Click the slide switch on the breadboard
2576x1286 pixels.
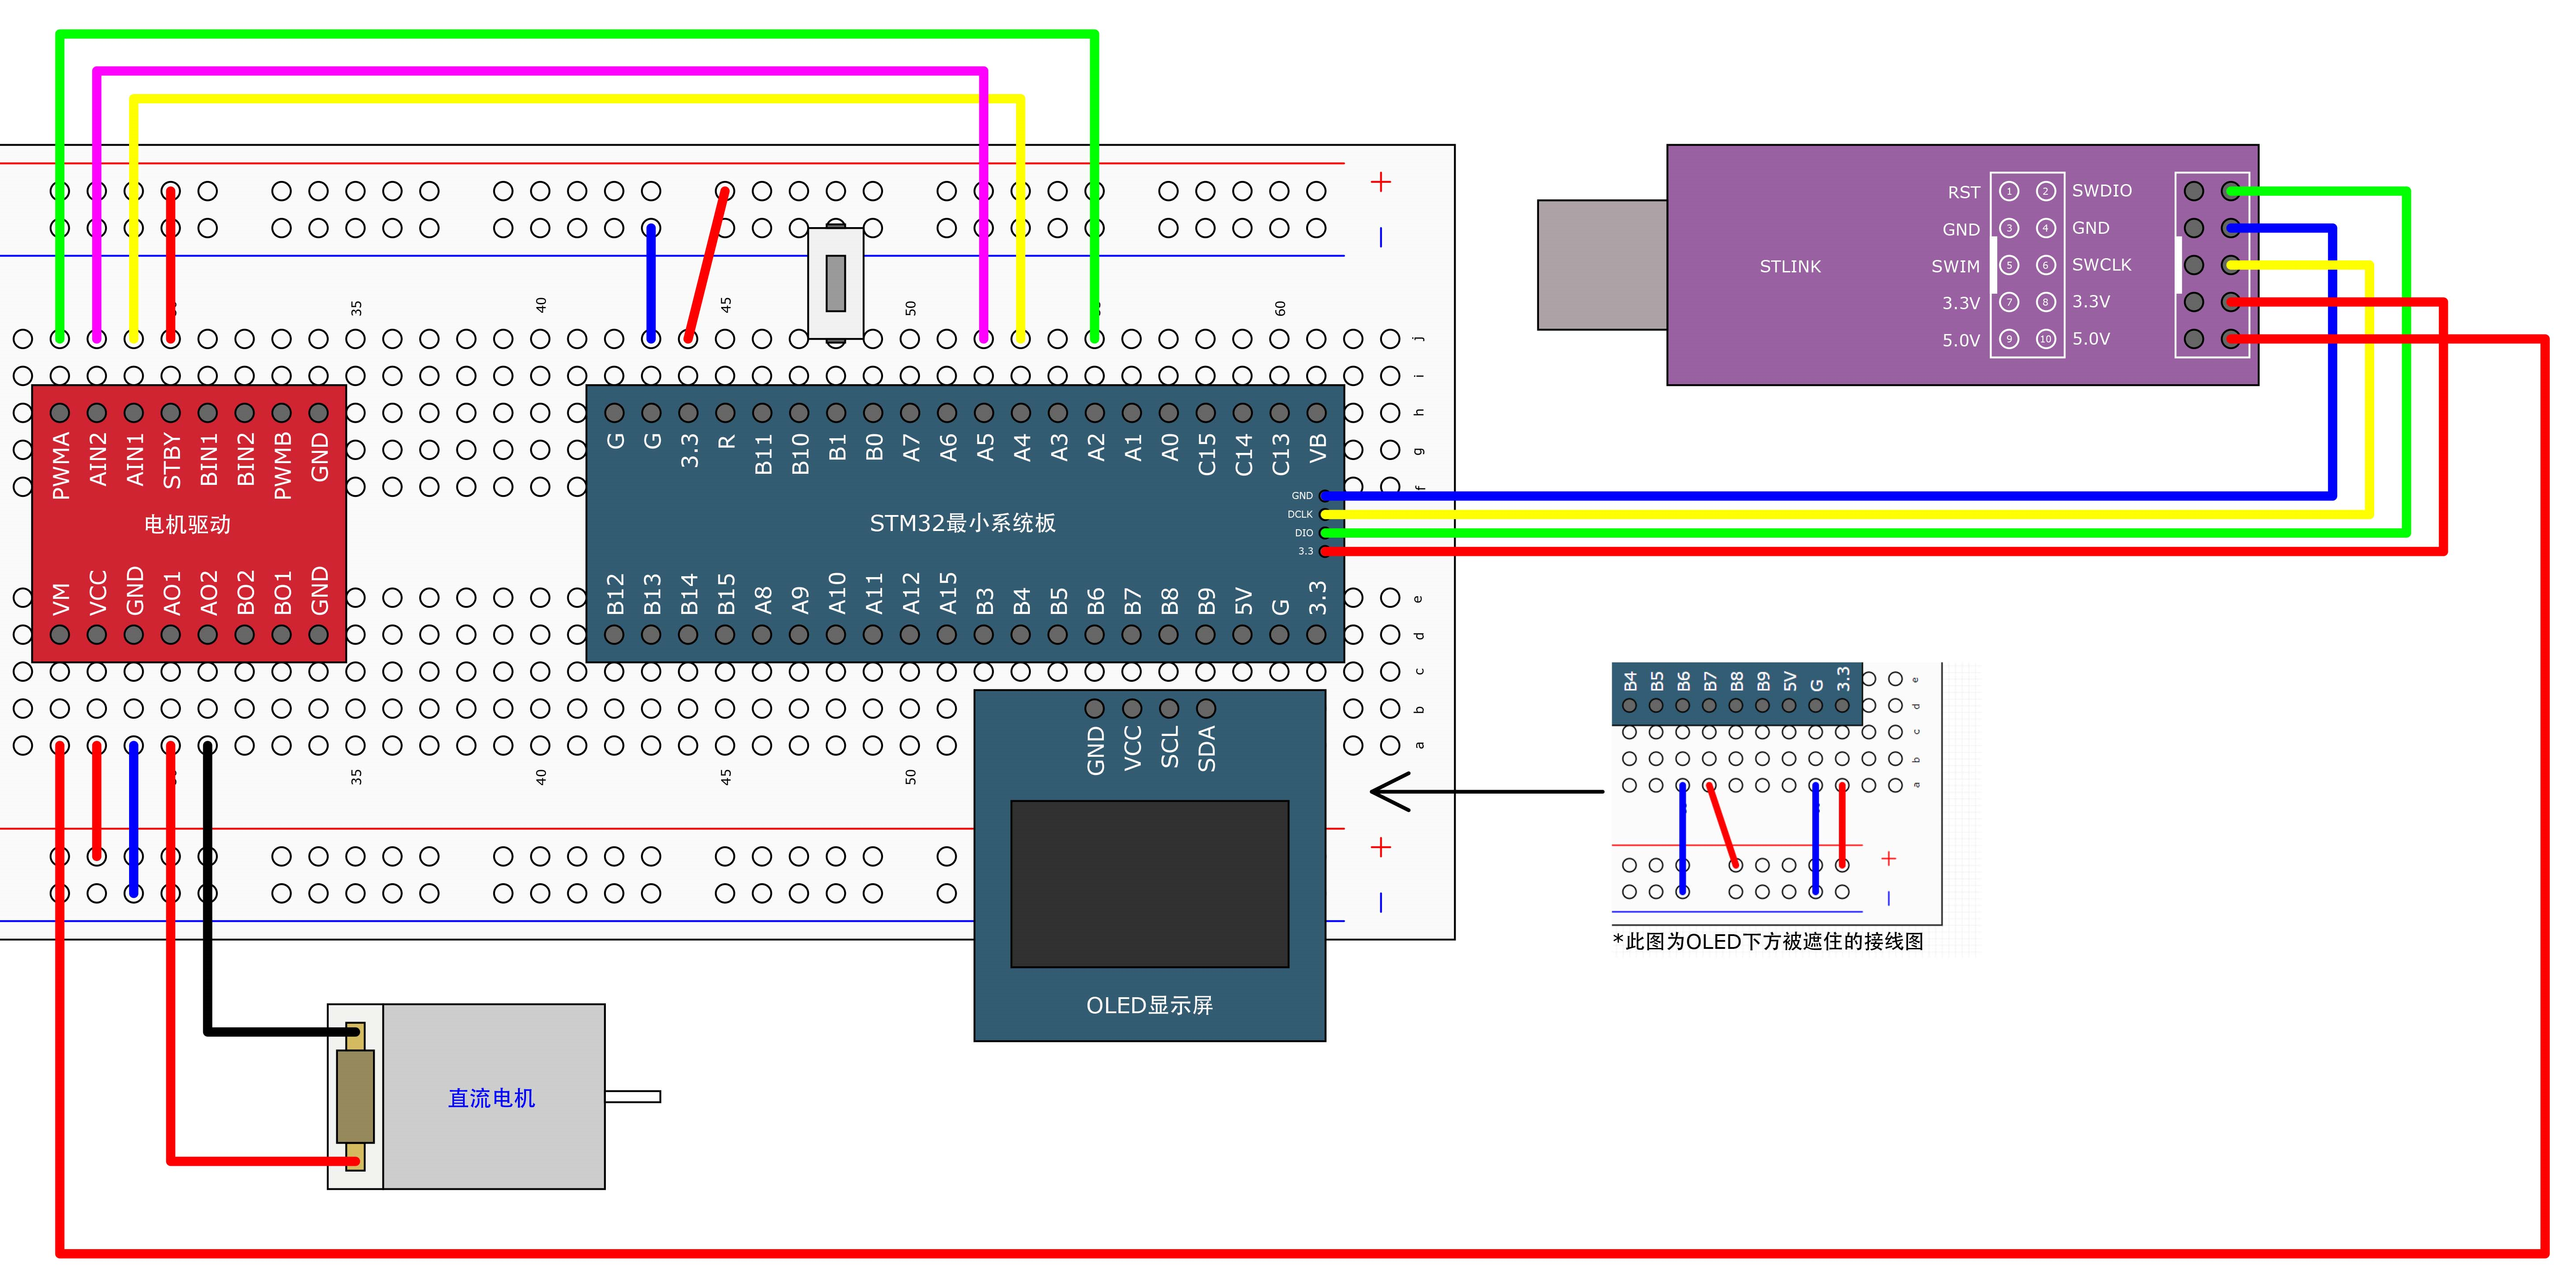click(836, 283)
